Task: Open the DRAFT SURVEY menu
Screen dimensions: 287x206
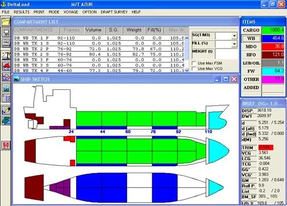Action: (x=114, y=12)
